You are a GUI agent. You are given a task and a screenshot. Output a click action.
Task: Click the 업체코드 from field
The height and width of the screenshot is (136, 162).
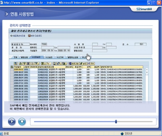coord(48,47)
